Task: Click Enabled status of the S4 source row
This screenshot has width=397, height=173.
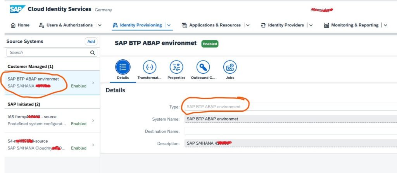Action: (78, 148)
